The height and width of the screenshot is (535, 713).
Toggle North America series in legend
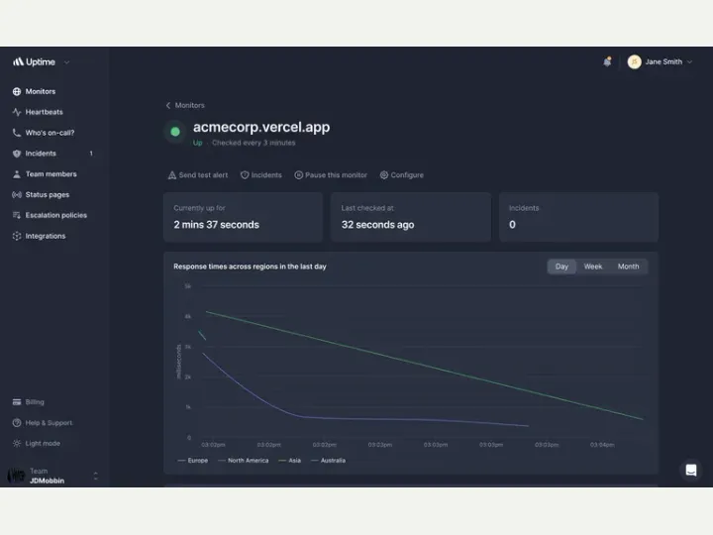click(x=244, y=461)
